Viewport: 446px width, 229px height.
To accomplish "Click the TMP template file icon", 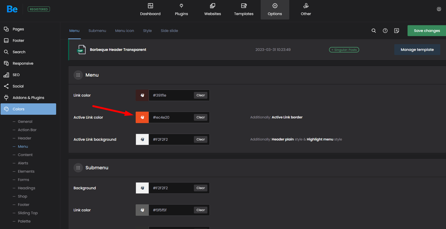I will pos(81,50).
